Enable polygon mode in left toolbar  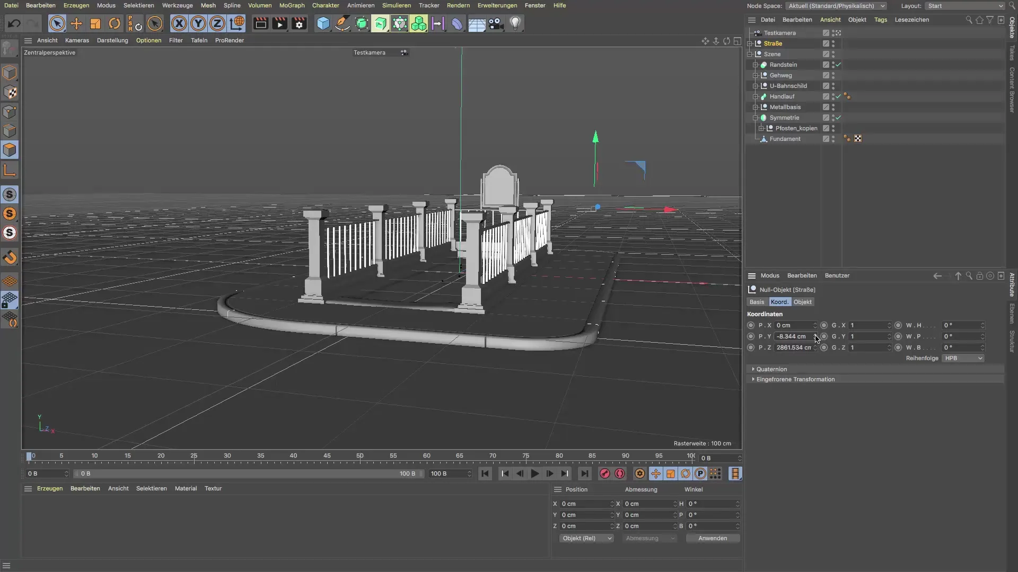[x=10, y=150]
